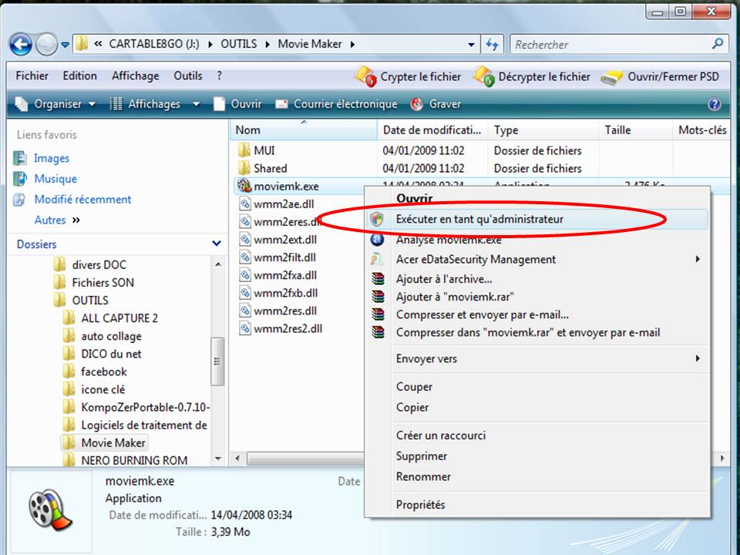Click Crypter le fichier toolbar button
Viewport: 740px width, 555px height.
click(x=408, y=76)
